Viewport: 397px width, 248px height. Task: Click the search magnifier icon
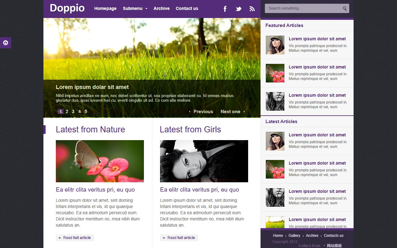pyautogui.click(x=345, y=8)
